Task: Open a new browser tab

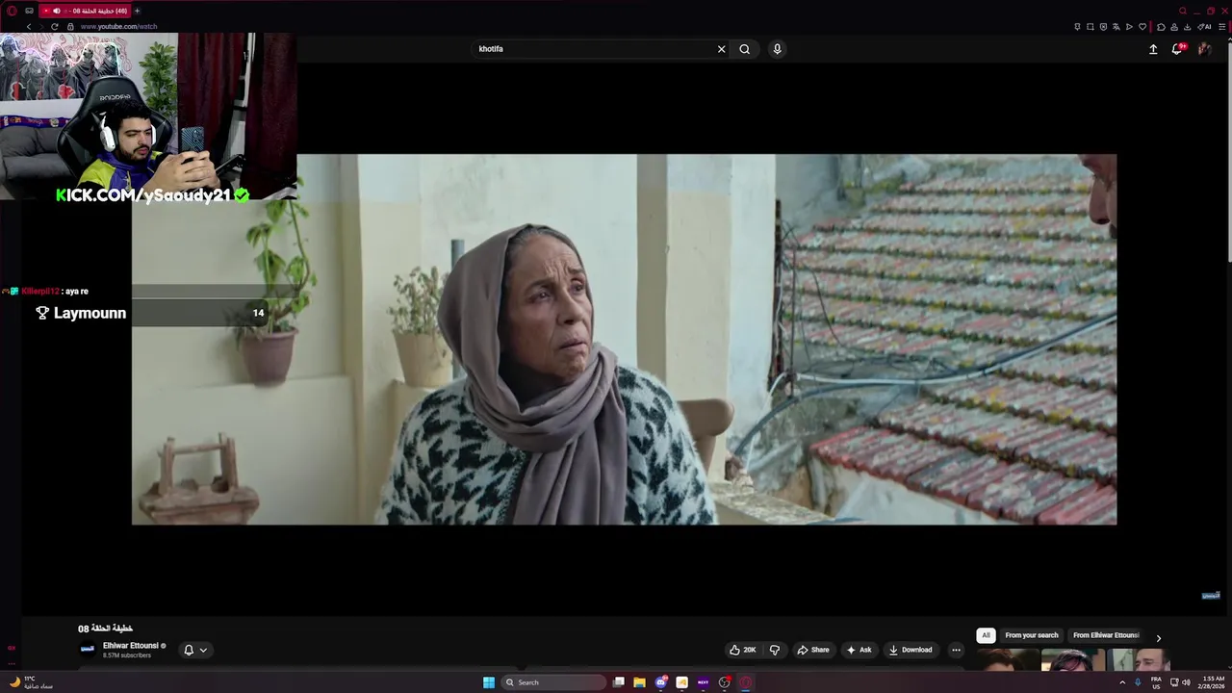Action: (137, 11)
